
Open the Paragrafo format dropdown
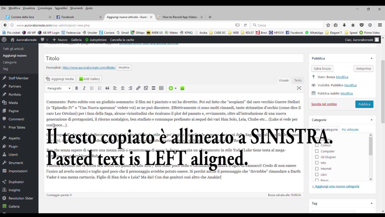point(59,88)
